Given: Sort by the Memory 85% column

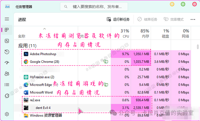Looking at the screenshot, I should (x=141, y=33).
